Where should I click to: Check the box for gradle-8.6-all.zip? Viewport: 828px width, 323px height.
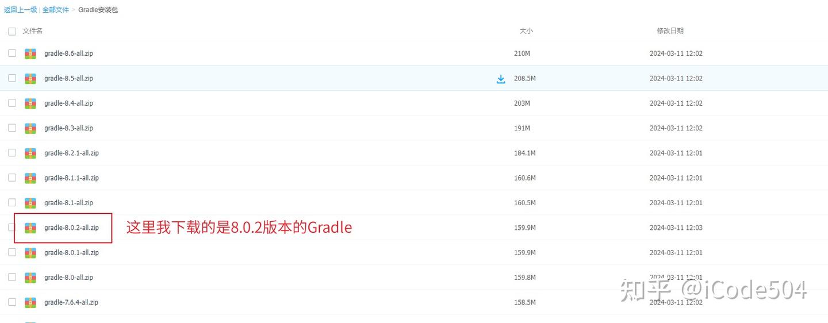(12, 53)
